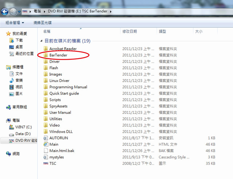Screen dimensions: 233x179
Task: Open 視訊 videos library in sidebar
Action: click(16, 87)
